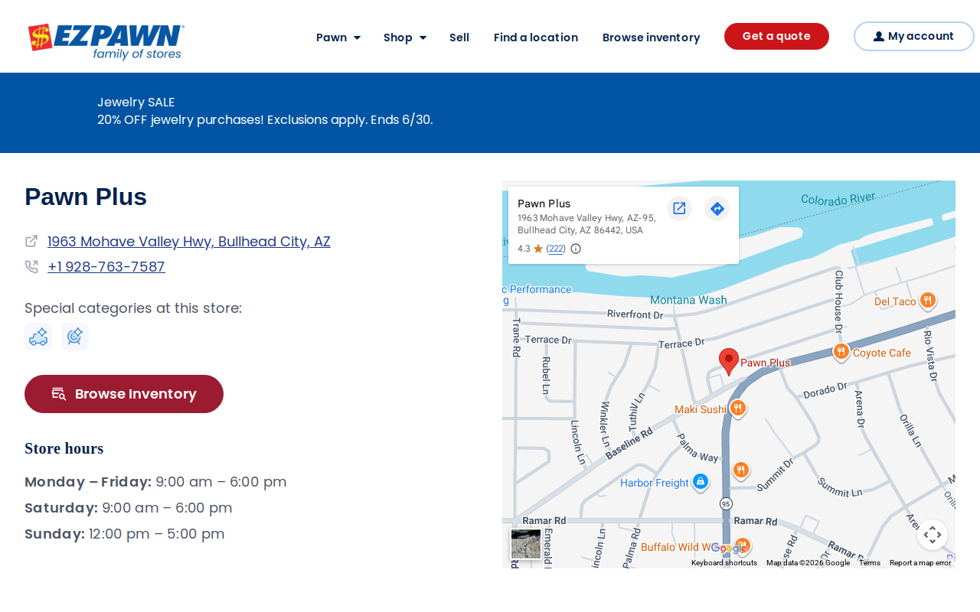The image size is (980, 612).
Task: Open My account
Action: 913,36
